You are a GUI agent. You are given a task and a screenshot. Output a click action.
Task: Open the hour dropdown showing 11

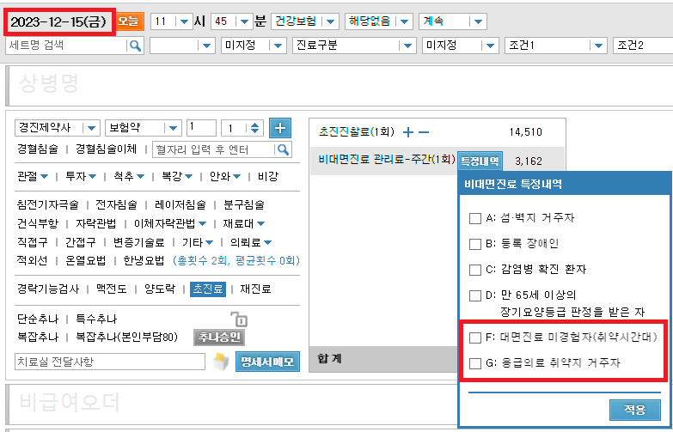pos(170,21)
